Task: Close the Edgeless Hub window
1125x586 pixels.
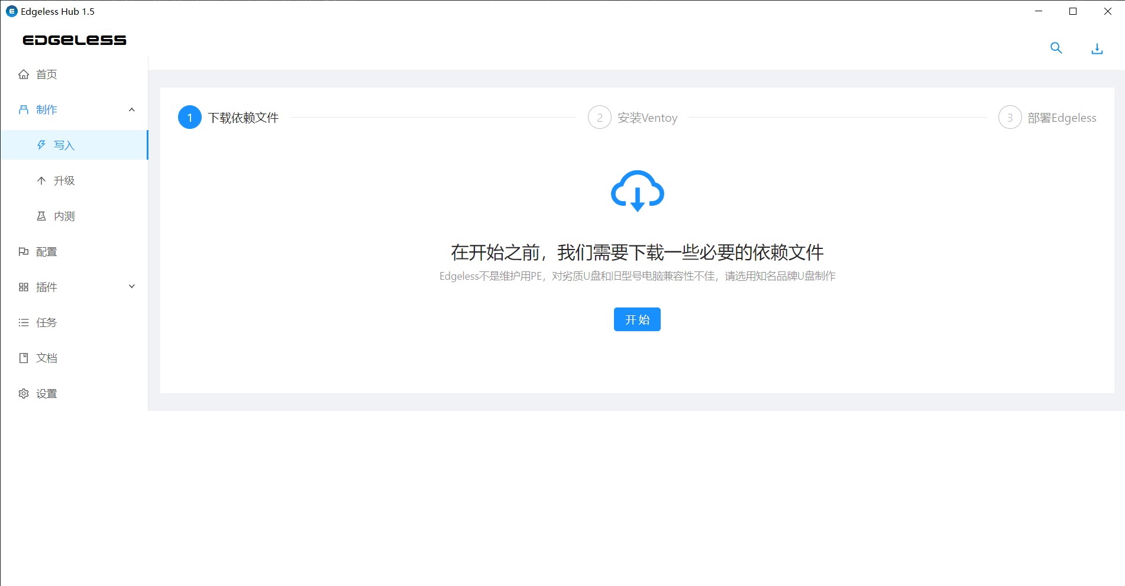Action: tap(1107, 11)
